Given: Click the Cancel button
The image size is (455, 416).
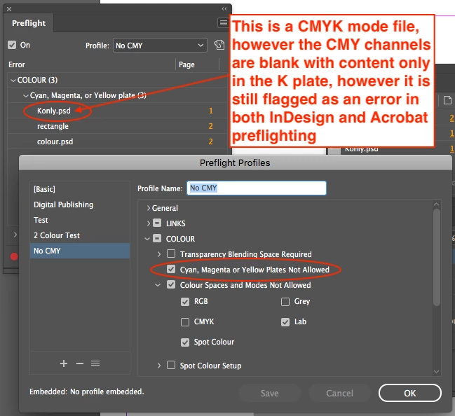Looking at the screenshot, I should point(339,393).
